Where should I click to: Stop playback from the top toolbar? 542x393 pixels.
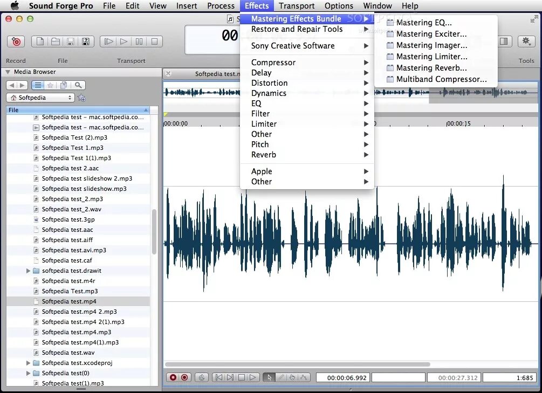click(x=155, y=42)
